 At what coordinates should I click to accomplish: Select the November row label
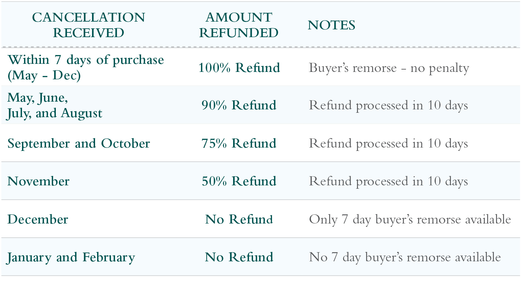click(x=38, y=181)
